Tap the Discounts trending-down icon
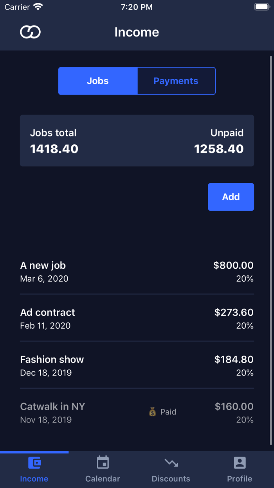Screen dimensions: 274x488 tap(171, 463)
